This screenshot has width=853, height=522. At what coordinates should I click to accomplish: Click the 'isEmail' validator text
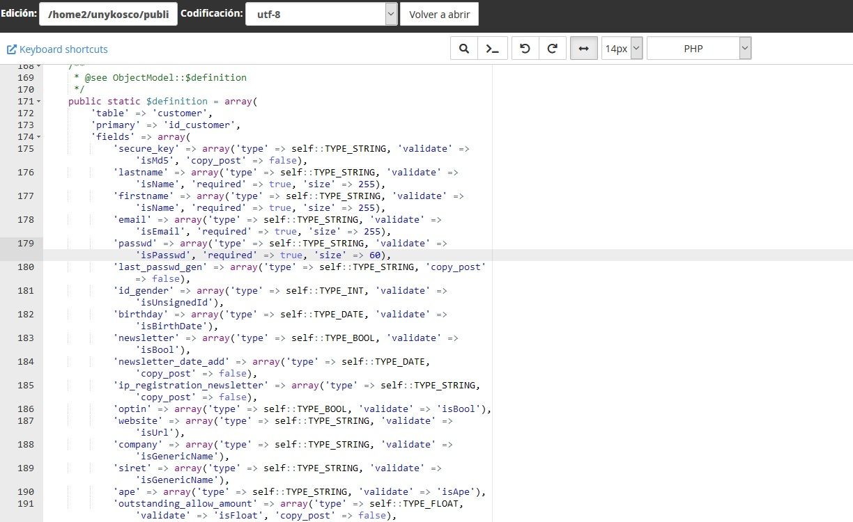click(160, 232)
